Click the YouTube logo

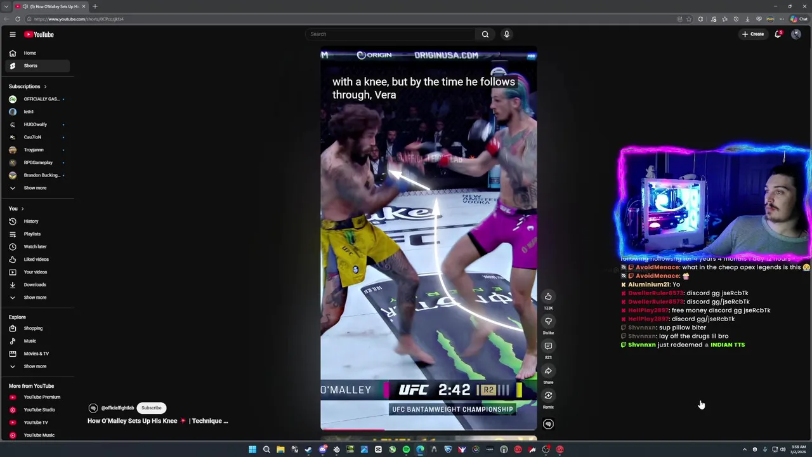39,34
